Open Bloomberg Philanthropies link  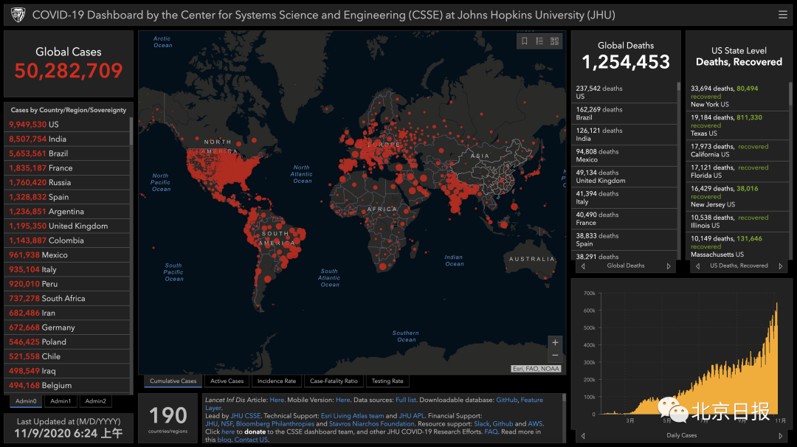pos(275,423)
